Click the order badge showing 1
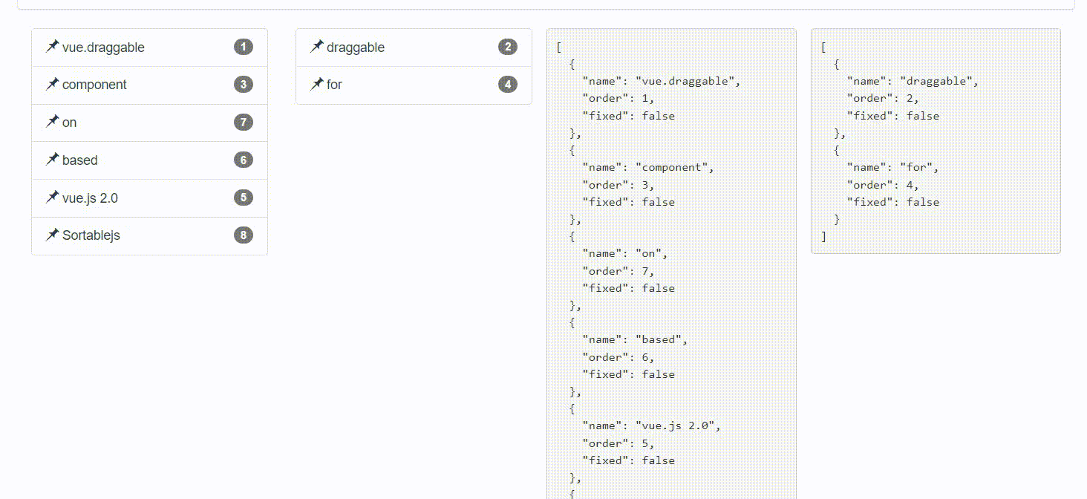1087x499 pixels. [x=243, y=46]
